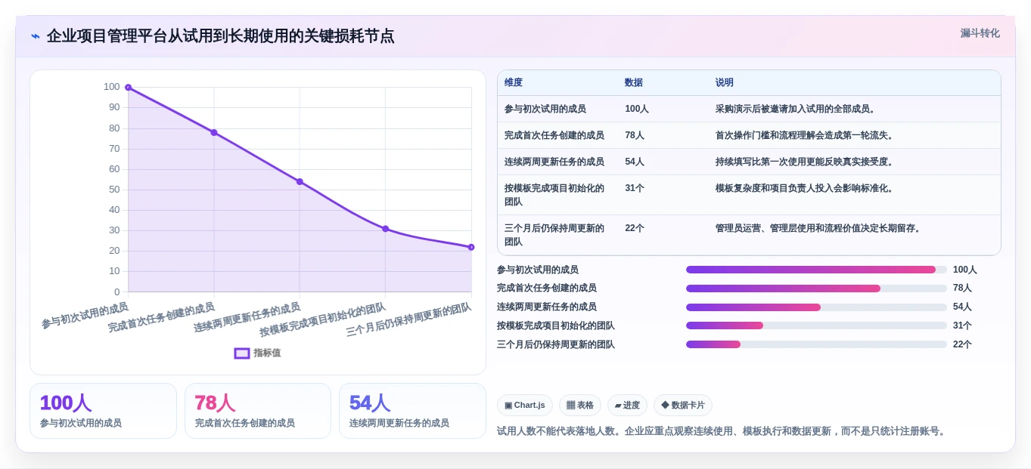The height and width of the screenshot is (469, 1031).
Task: Click the chart data point at value 78
Action: click(x=214, y=132)
